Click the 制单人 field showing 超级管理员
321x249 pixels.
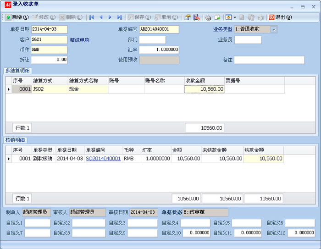[x=36, y=212]
